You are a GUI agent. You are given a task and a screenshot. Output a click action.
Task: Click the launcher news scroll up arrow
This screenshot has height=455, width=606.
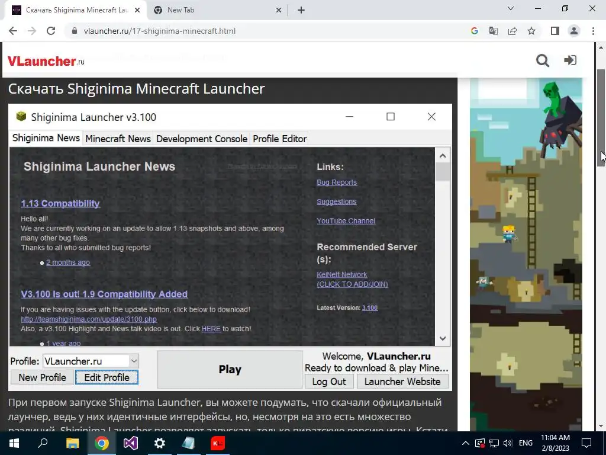443,156
